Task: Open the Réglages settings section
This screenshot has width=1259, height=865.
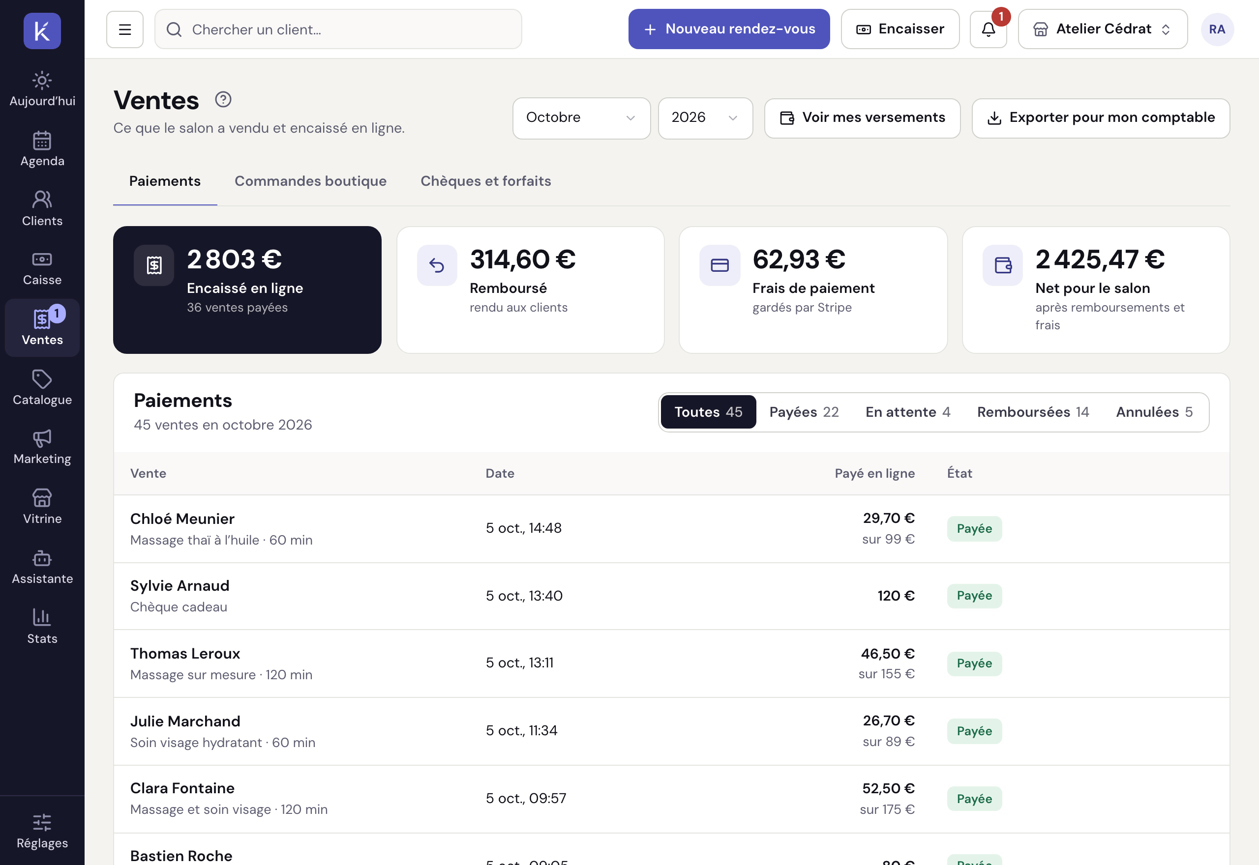Action: pyautogui.click(x=42, y=832)
